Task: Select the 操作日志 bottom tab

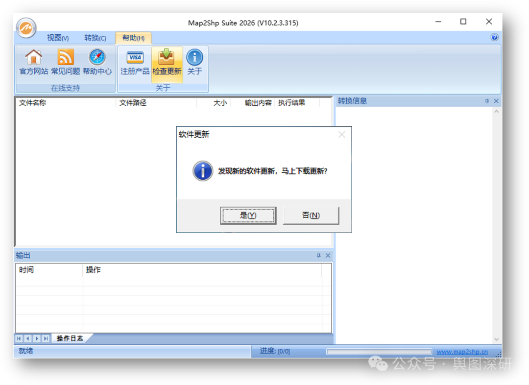Action: pos(70,338)
